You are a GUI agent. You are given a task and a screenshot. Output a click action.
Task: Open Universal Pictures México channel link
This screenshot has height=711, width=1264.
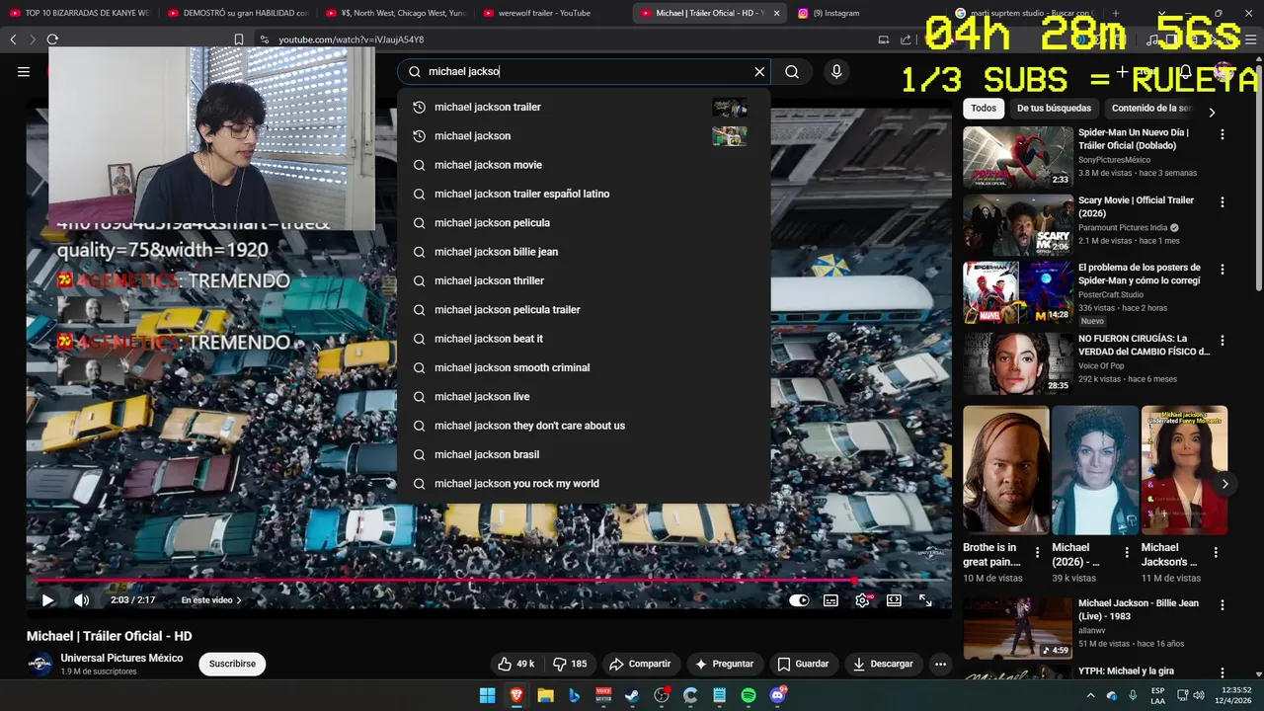click(x=121, y=658)
